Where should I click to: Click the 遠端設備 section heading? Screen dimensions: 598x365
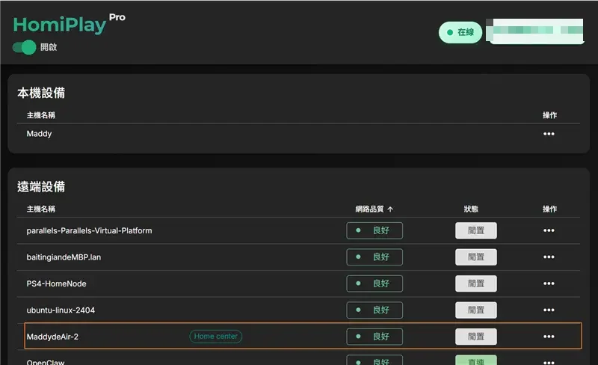point(41,187)
